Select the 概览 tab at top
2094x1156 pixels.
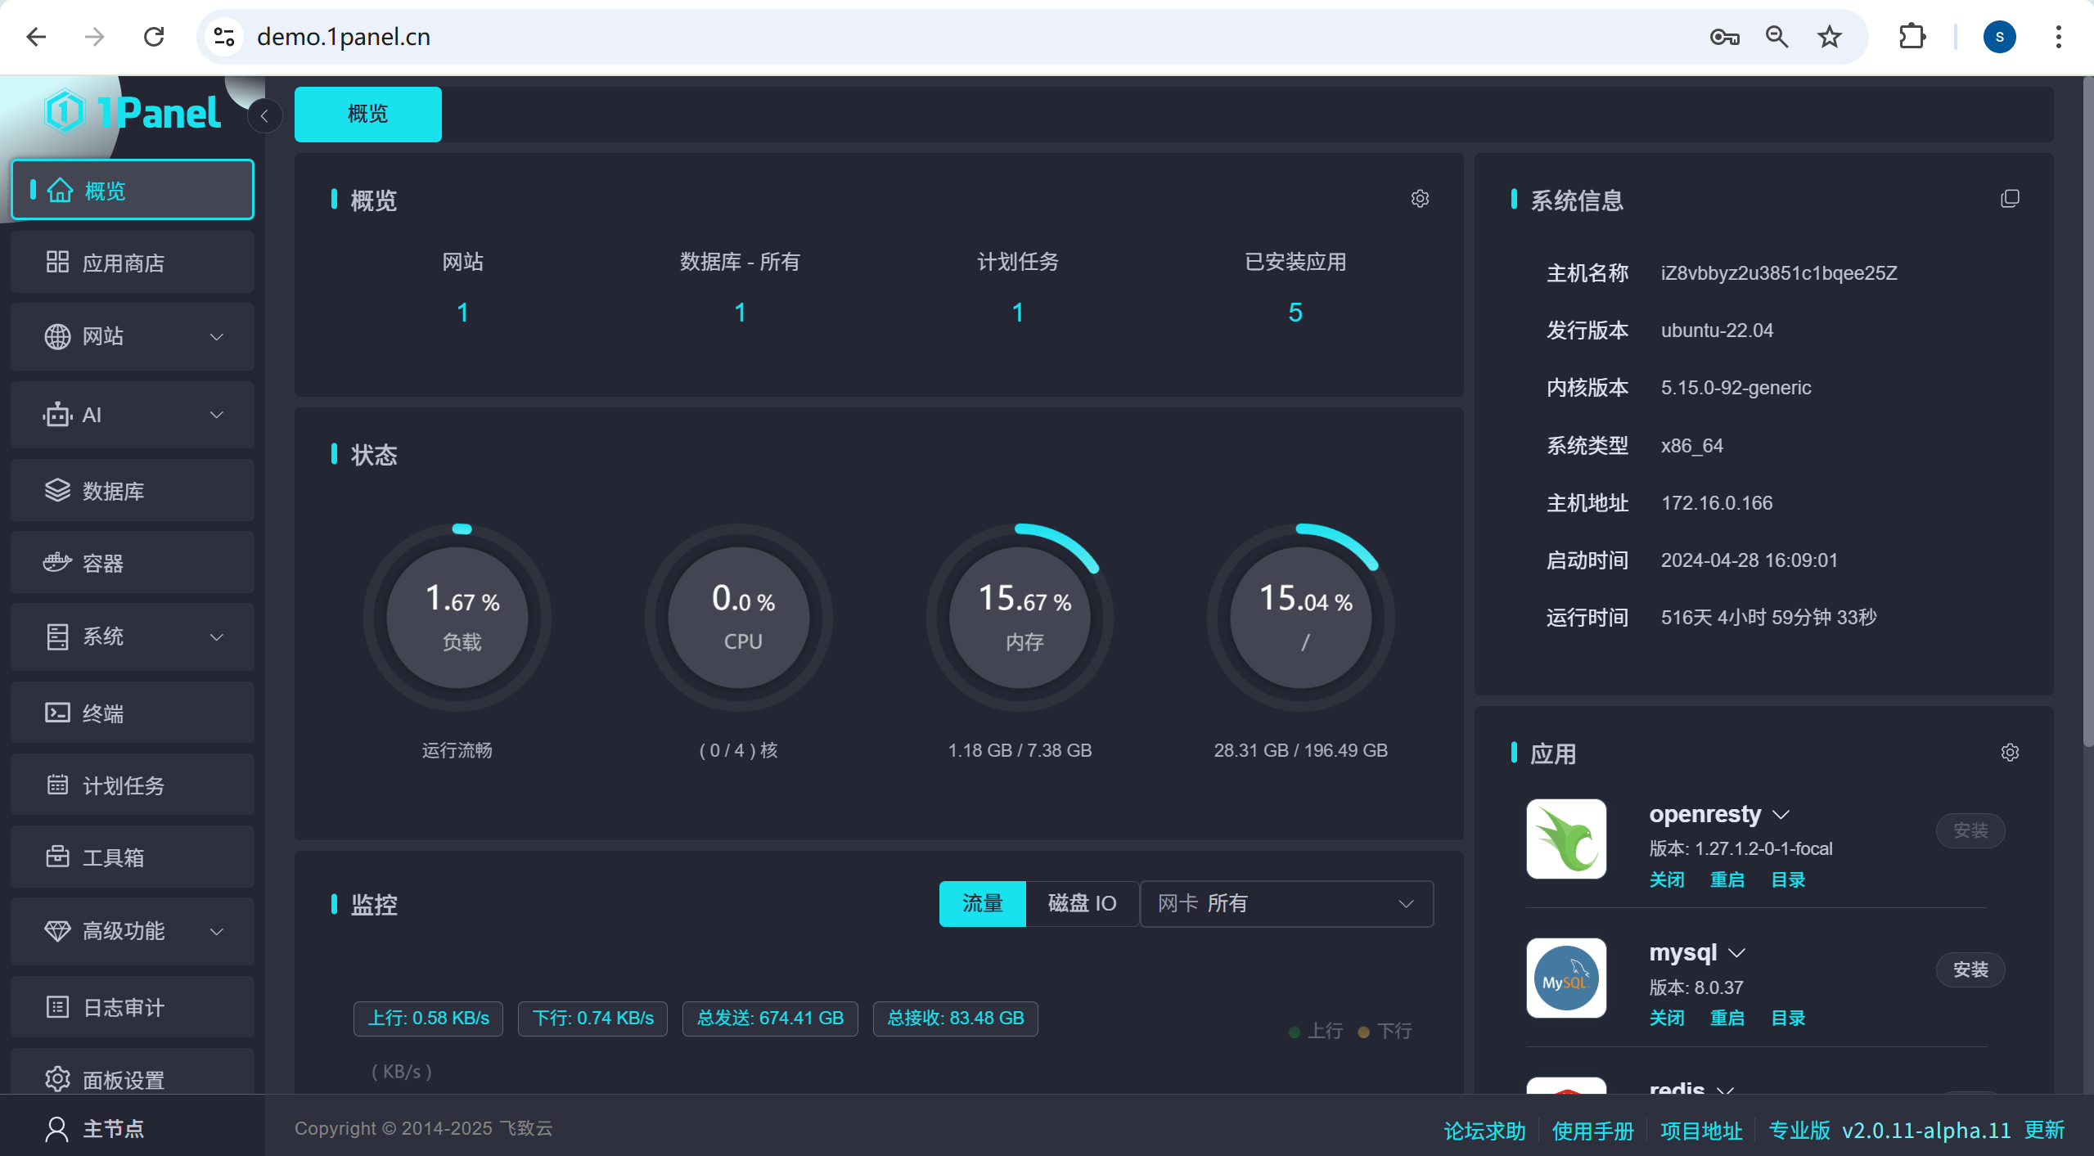pos(367,114)
